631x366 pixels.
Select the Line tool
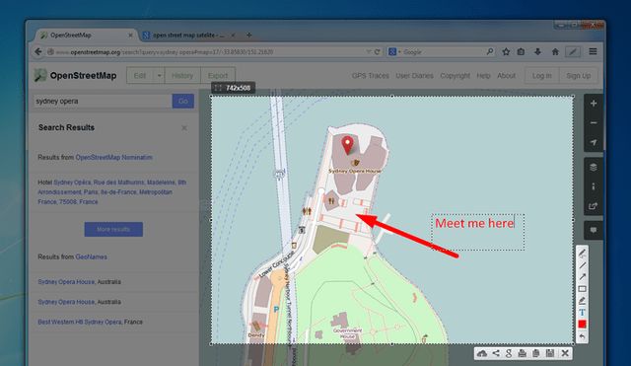[582, 265]
